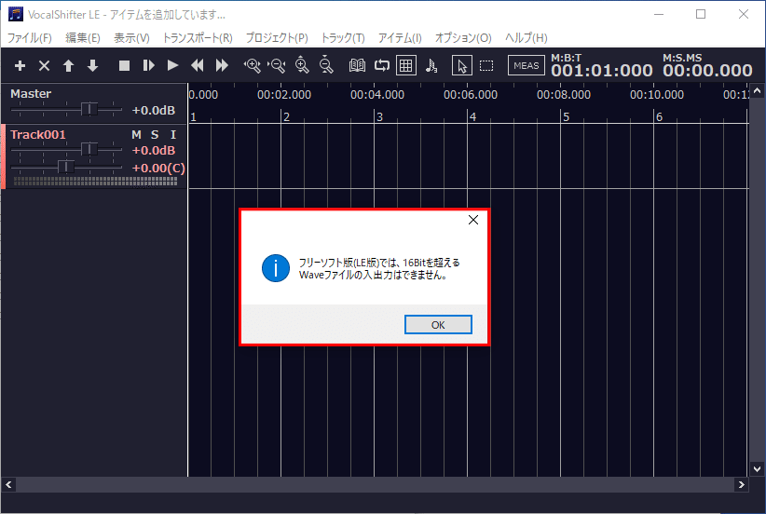Click the horizontal scrollbar right arrow
This screenshot has width=766, height=514.
click(x=742, y=485)
